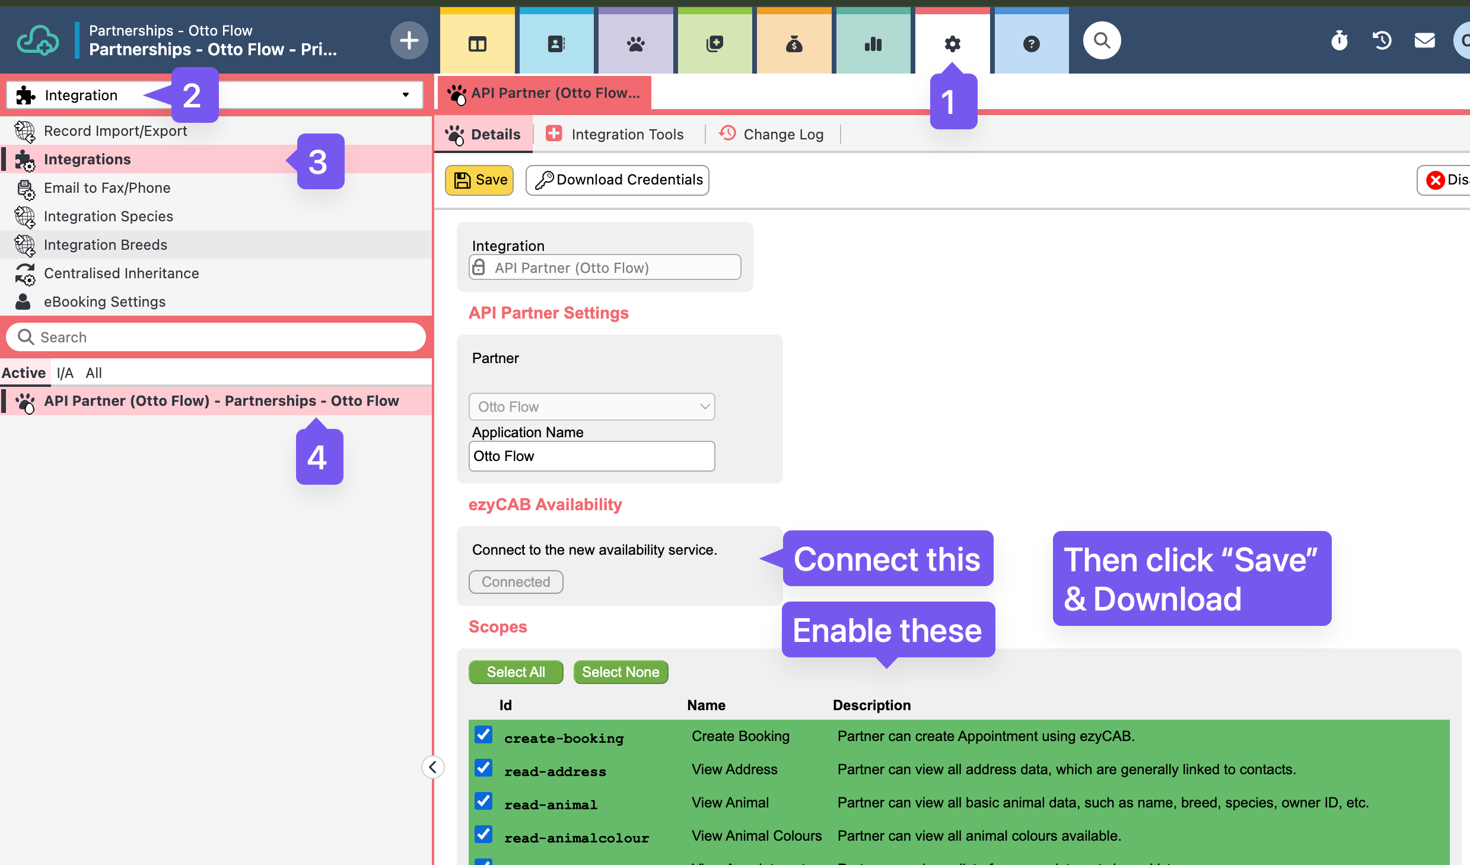Screen dimensions: 1470x865
Task: Open the envelope messages icon
Action: (1424, 40)
